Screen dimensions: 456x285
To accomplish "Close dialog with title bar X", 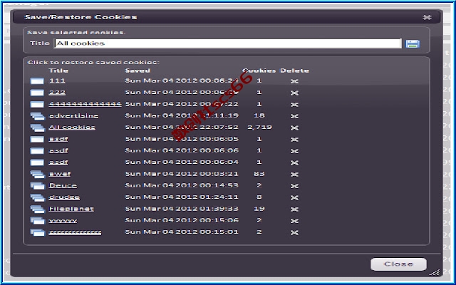I will pos(427,17).
